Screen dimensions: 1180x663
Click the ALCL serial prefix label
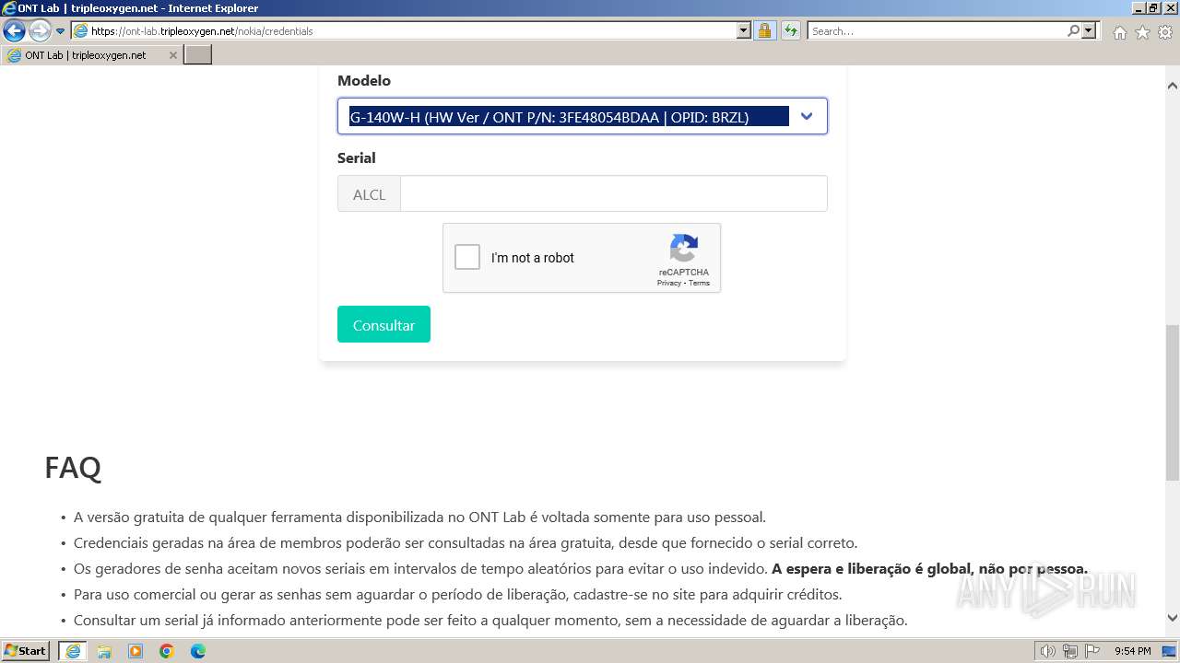[369, 194]
